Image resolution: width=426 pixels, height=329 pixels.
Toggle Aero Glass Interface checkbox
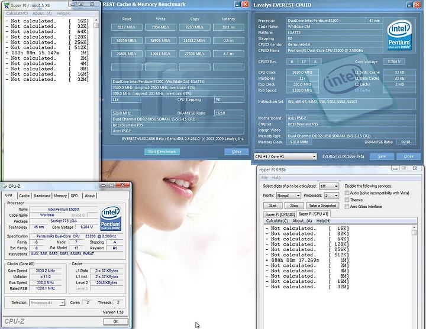pyautogui.click(x=347, y=207)
